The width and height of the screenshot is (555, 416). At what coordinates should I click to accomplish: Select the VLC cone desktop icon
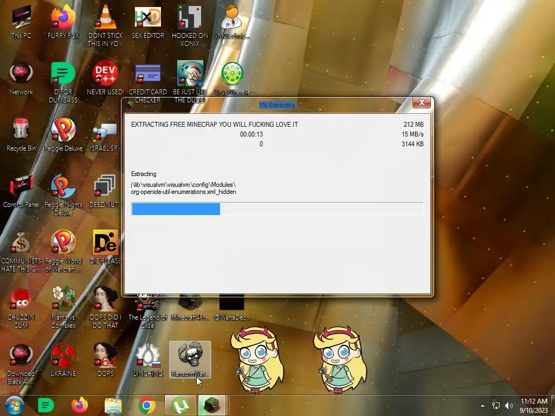click(x=106, y=25)
